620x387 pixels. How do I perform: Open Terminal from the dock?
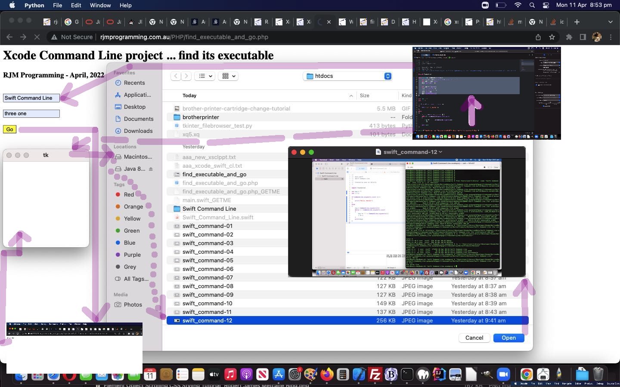[407, 375]
